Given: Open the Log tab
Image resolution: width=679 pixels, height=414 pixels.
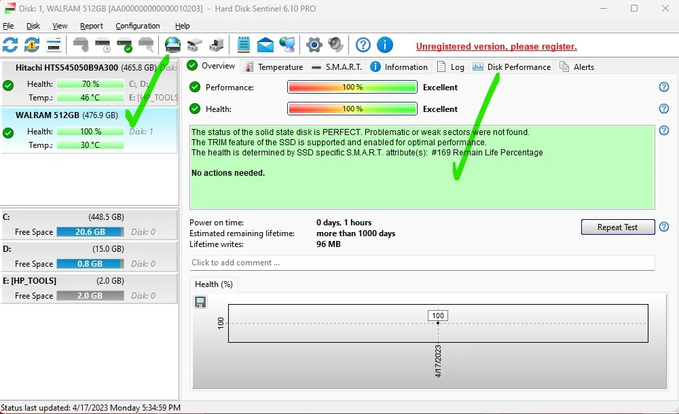Looking at the screenshot, I should pos(451,67).
